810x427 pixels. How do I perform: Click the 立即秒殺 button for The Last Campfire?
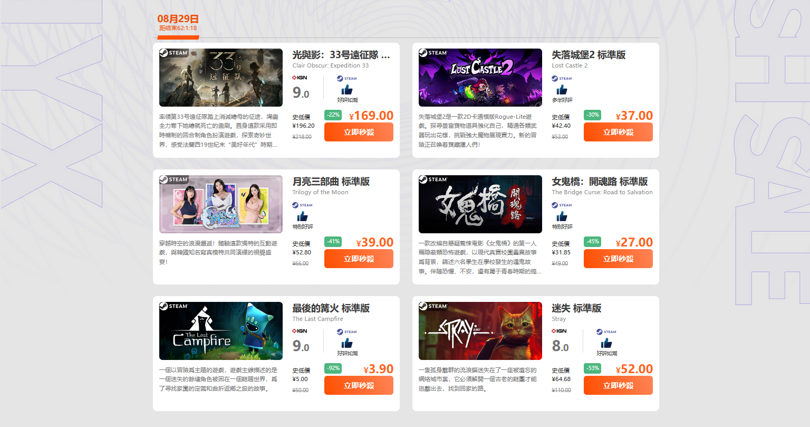coord(359,385)
